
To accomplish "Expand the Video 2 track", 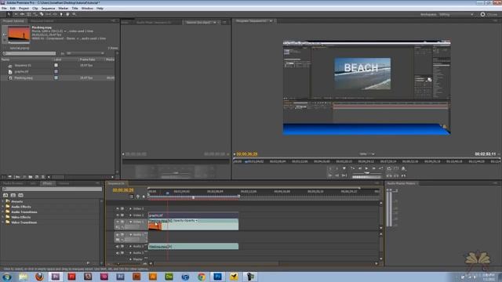I will click(x=130, y=215).
